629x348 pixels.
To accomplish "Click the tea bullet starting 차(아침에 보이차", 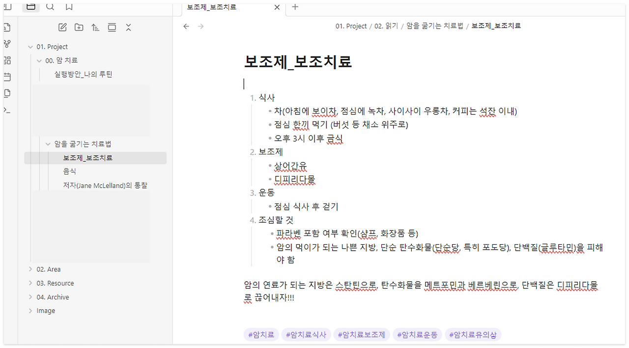I will [x=396, y=111].
